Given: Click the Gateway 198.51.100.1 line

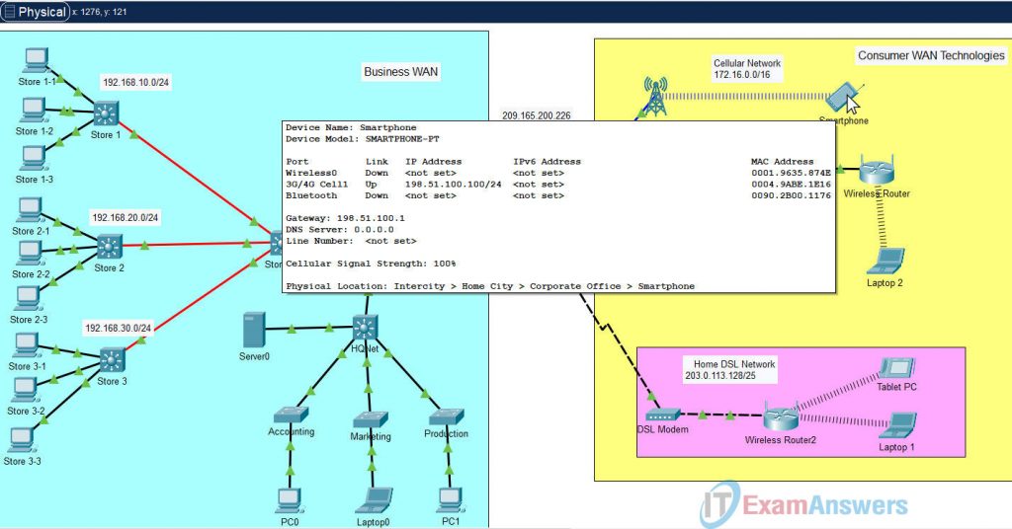Looking at the screenshot, I should [x=345, y=218].
